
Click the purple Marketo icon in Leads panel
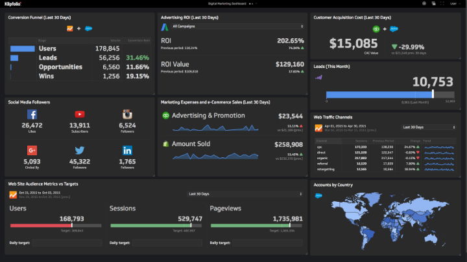(x=318, y=78)
